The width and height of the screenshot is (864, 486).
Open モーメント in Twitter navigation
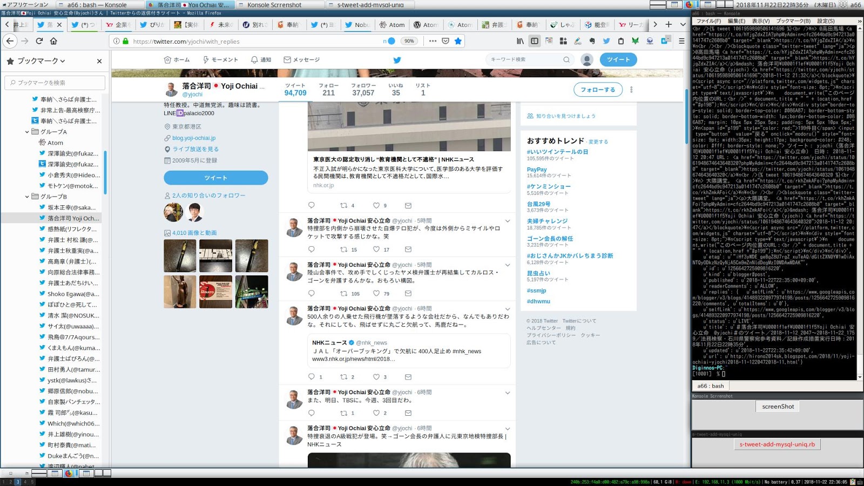[220, 60]
